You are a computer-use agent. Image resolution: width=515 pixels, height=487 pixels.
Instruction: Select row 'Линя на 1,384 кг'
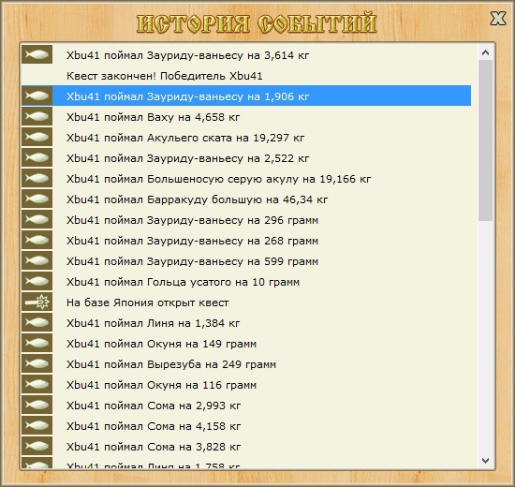coord(246,322)
